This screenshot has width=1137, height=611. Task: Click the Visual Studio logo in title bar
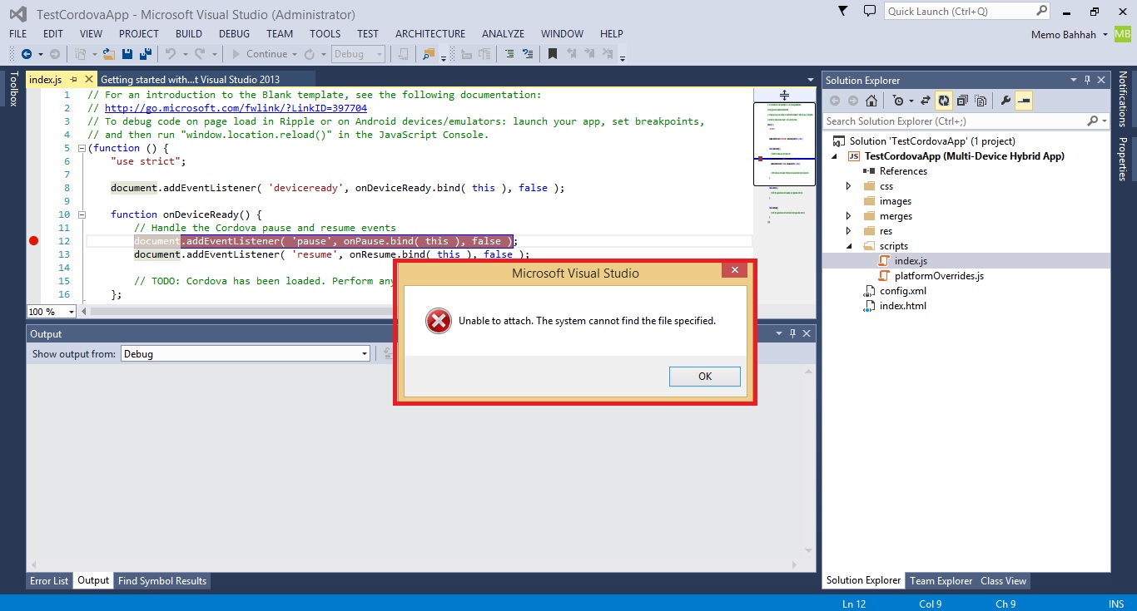(x=17, y=13)
